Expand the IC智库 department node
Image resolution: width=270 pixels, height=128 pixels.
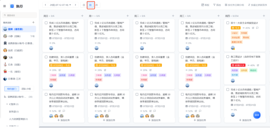(x=7, y=104)
